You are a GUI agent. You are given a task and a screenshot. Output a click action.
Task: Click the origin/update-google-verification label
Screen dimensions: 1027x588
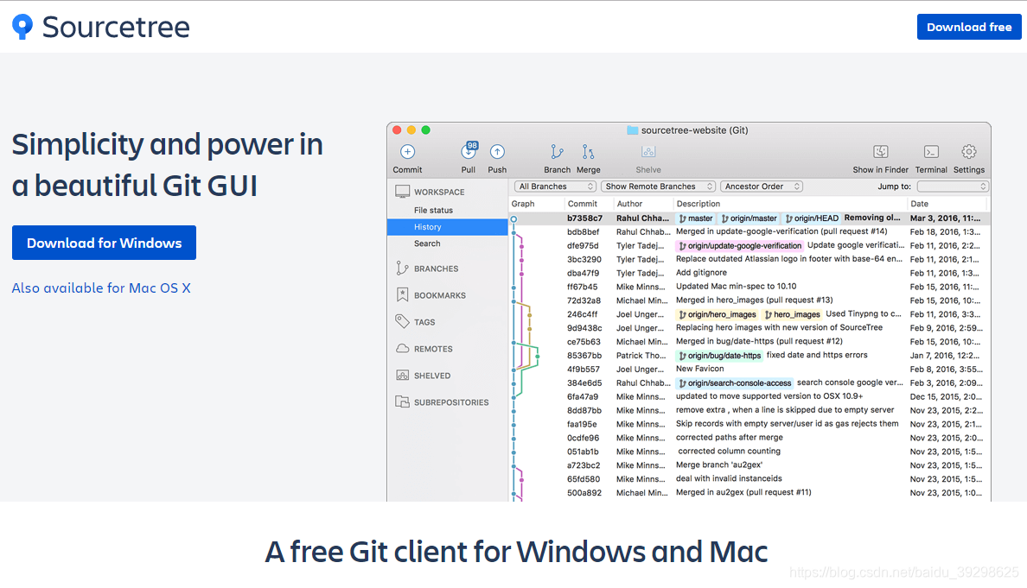[739, 245]
